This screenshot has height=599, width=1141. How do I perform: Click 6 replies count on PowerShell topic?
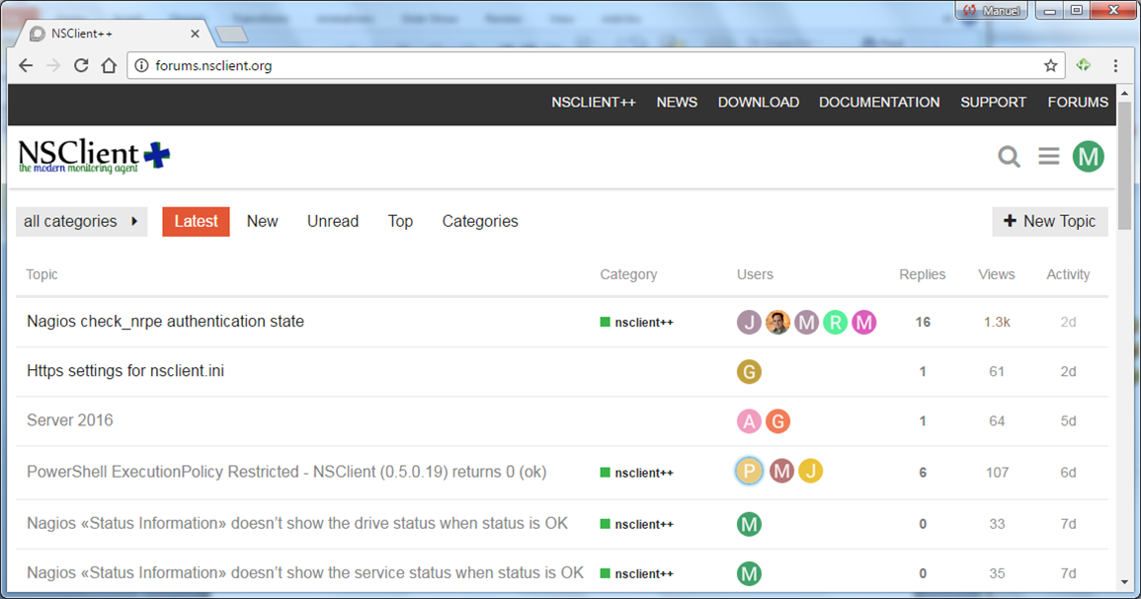923,473
